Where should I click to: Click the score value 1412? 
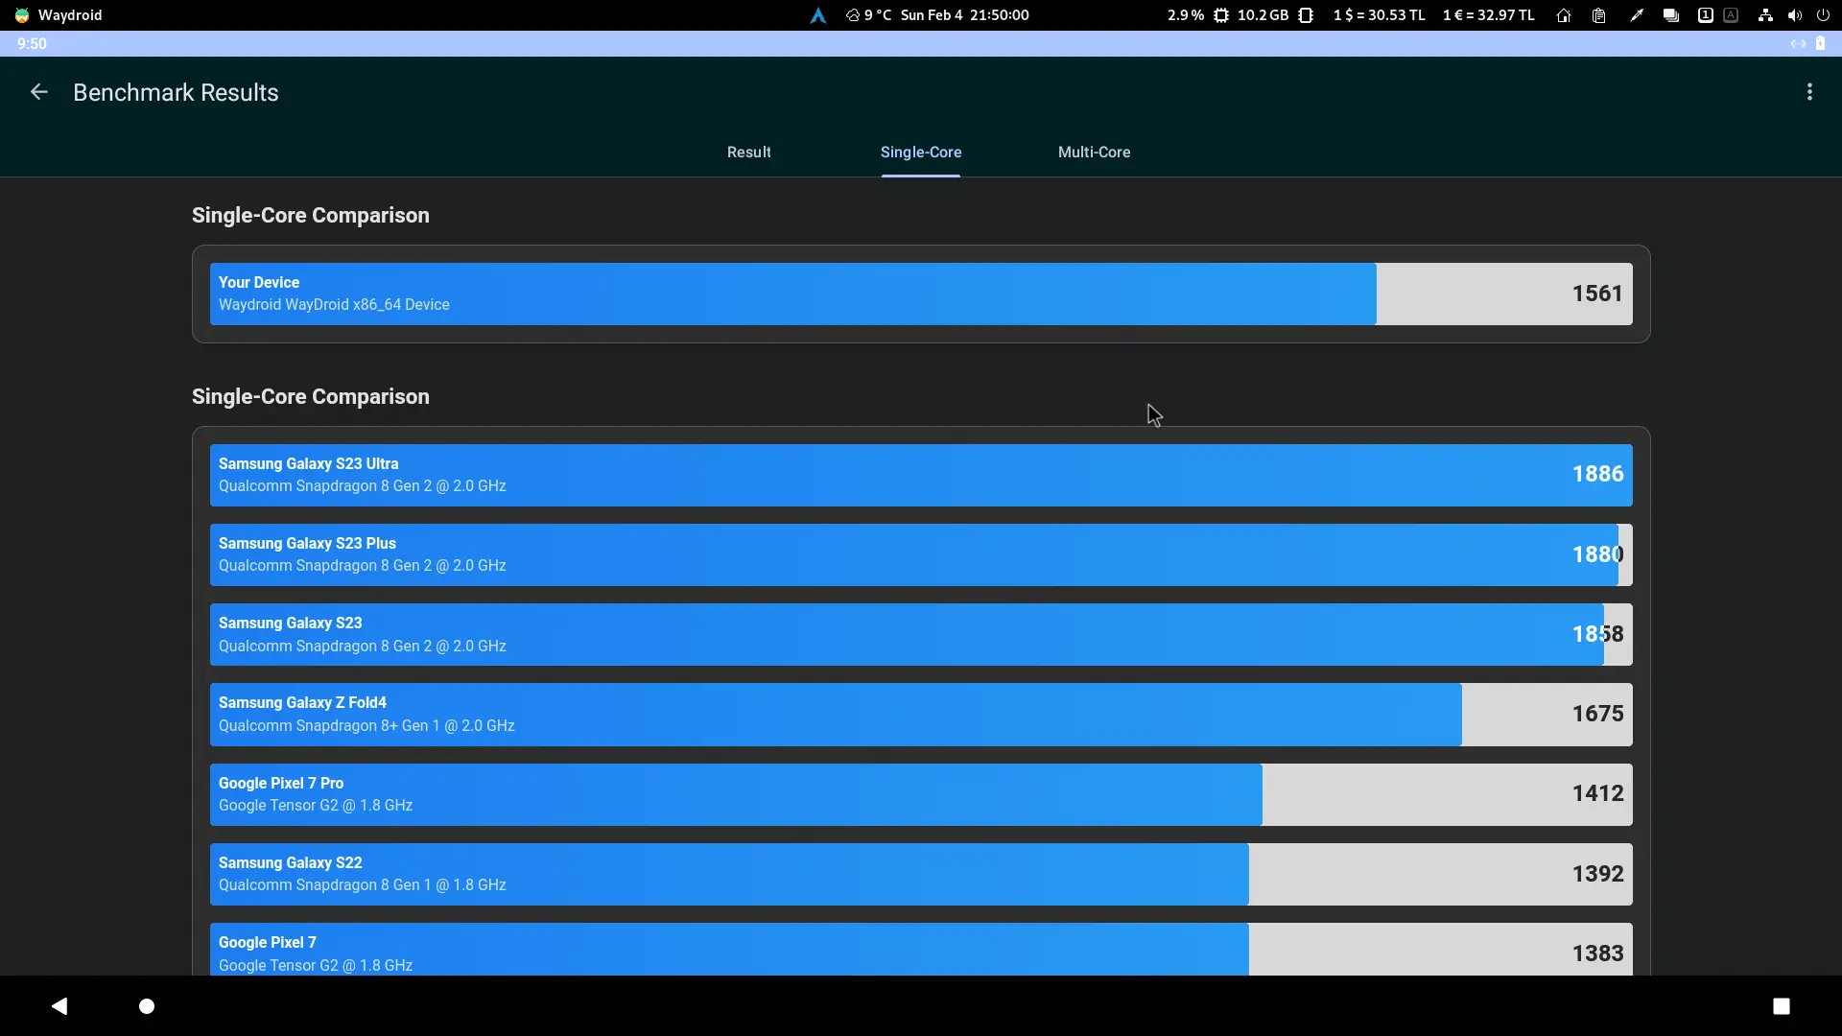coord(1597,793)
